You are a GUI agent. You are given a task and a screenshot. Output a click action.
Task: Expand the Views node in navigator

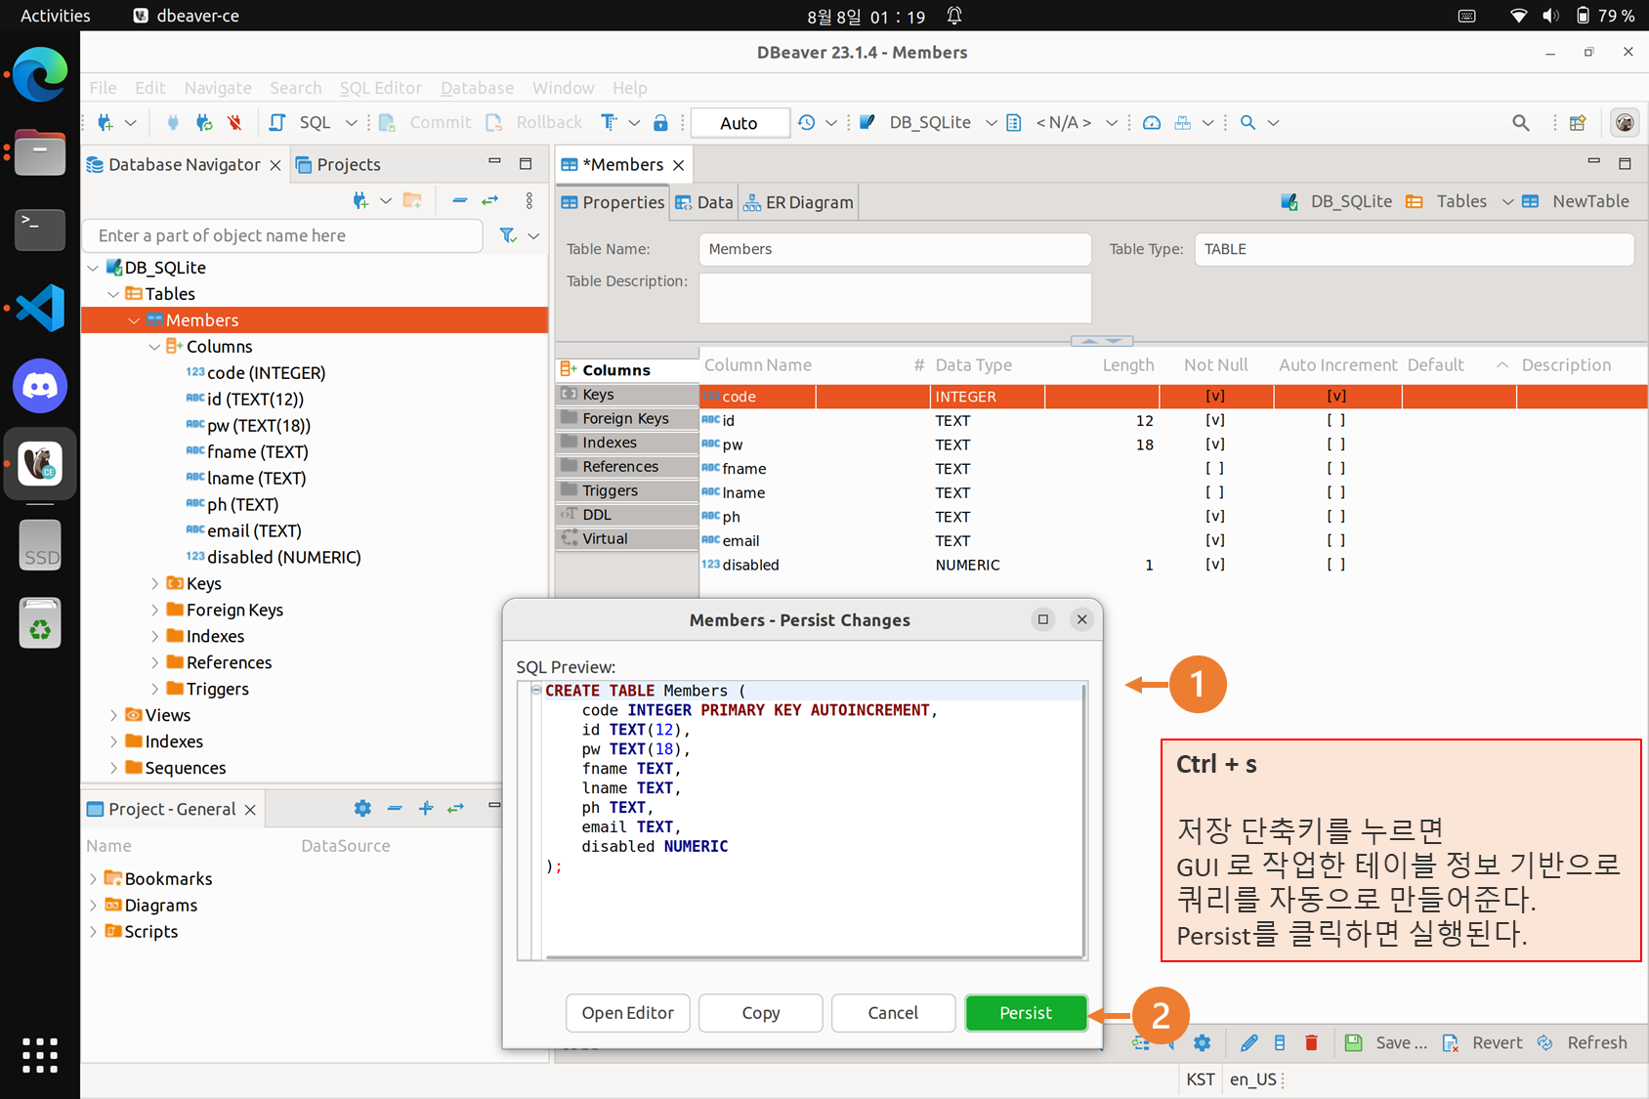click(113, 715)
